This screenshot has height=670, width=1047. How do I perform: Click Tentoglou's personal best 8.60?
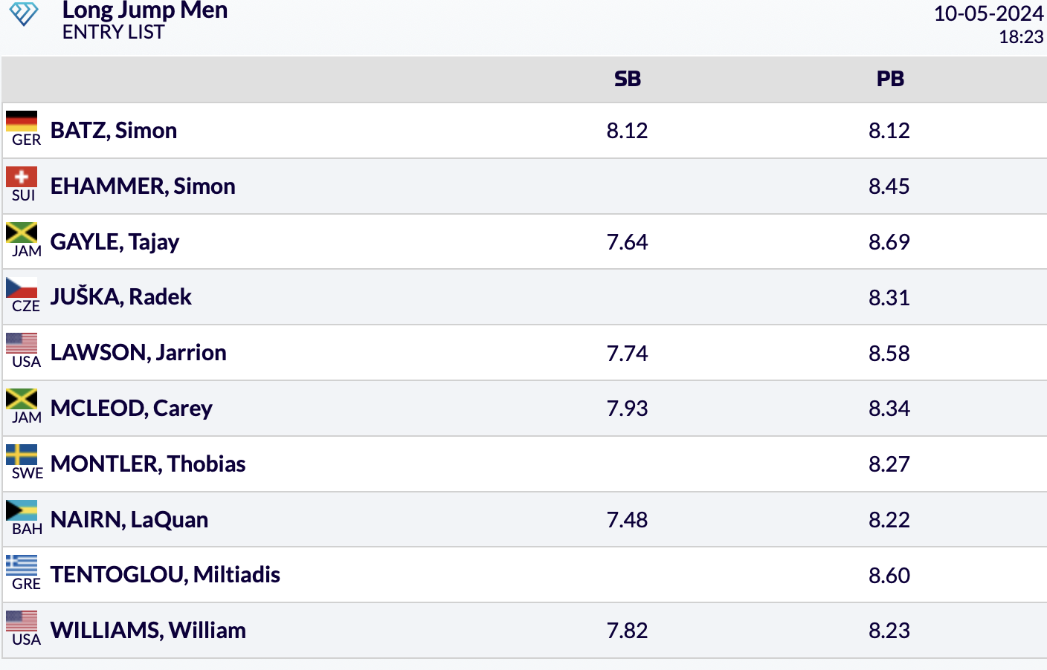click(x=889, y=576)
